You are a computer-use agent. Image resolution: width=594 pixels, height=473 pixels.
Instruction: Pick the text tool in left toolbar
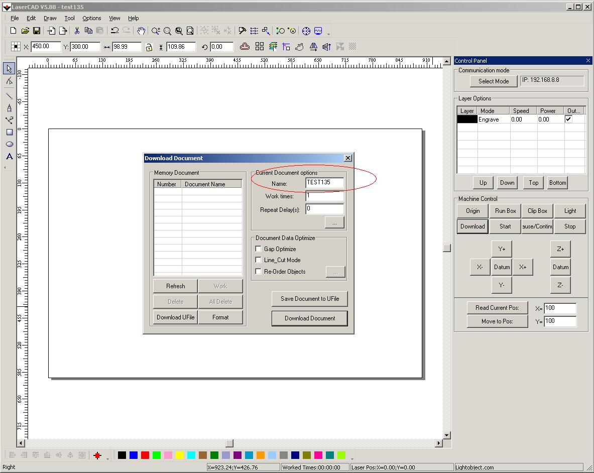point(9,157)
